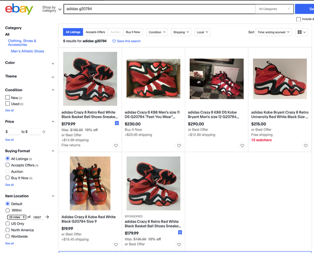Open thumbnail of $230.00 shoes in box

(x=154, y=79)
